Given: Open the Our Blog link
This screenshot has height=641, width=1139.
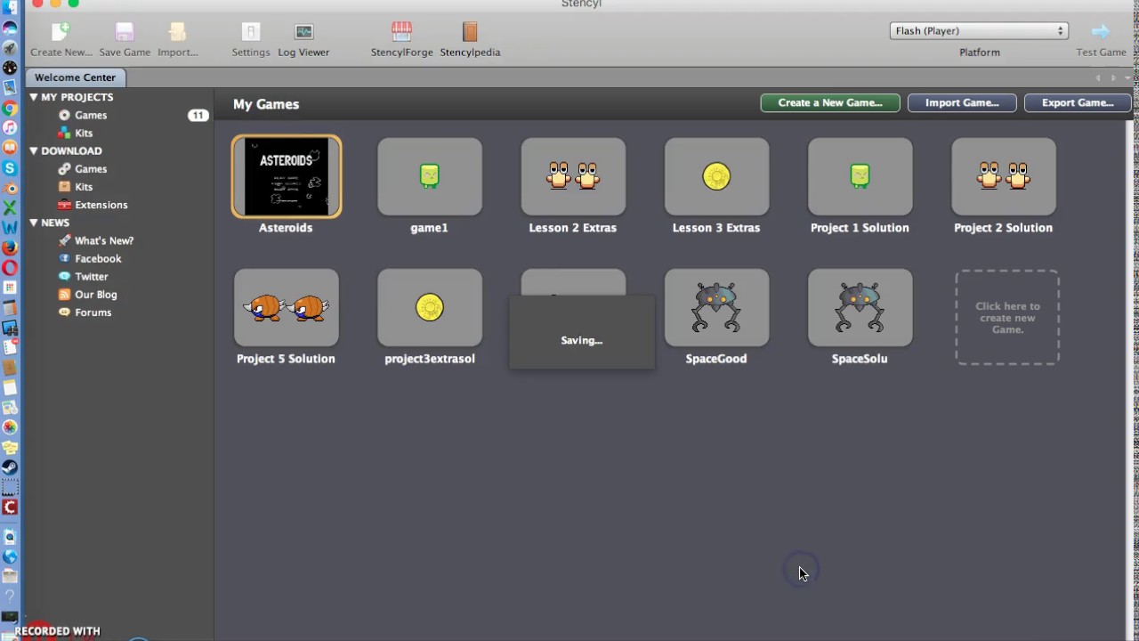Looking at the screenshot, I should pyautogui.click(x=96, y=294).
